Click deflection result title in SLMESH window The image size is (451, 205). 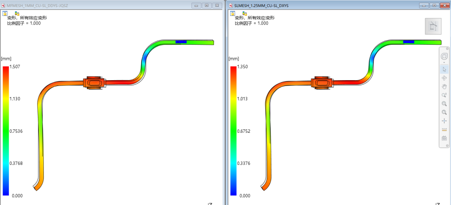[255, 18]
